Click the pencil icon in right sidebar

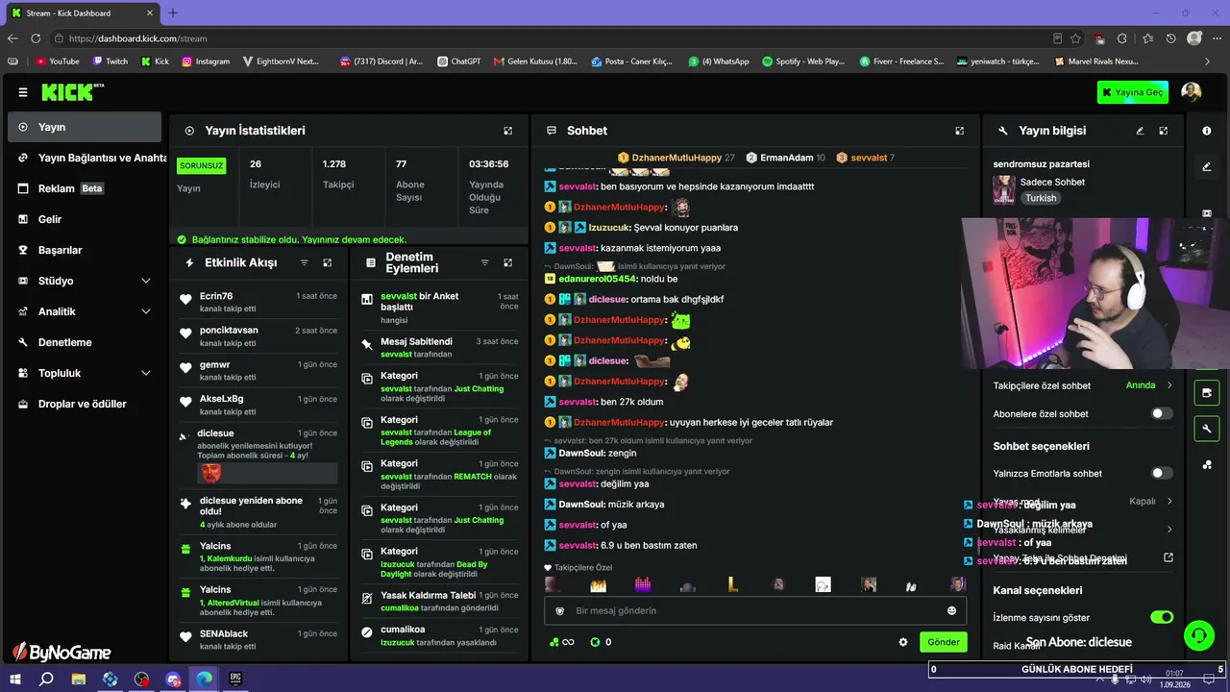point(1207,166)
